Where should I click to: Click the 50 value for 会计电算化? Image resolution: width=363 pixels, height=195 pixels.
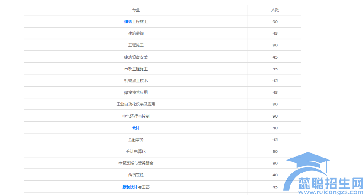click(275, 152)
